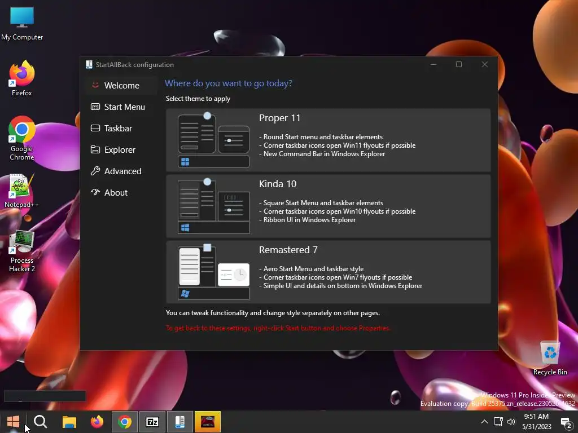Apply the Proper 11 theme
The height and width of the screenshot is (433, 578).
(x=328, y=140)
